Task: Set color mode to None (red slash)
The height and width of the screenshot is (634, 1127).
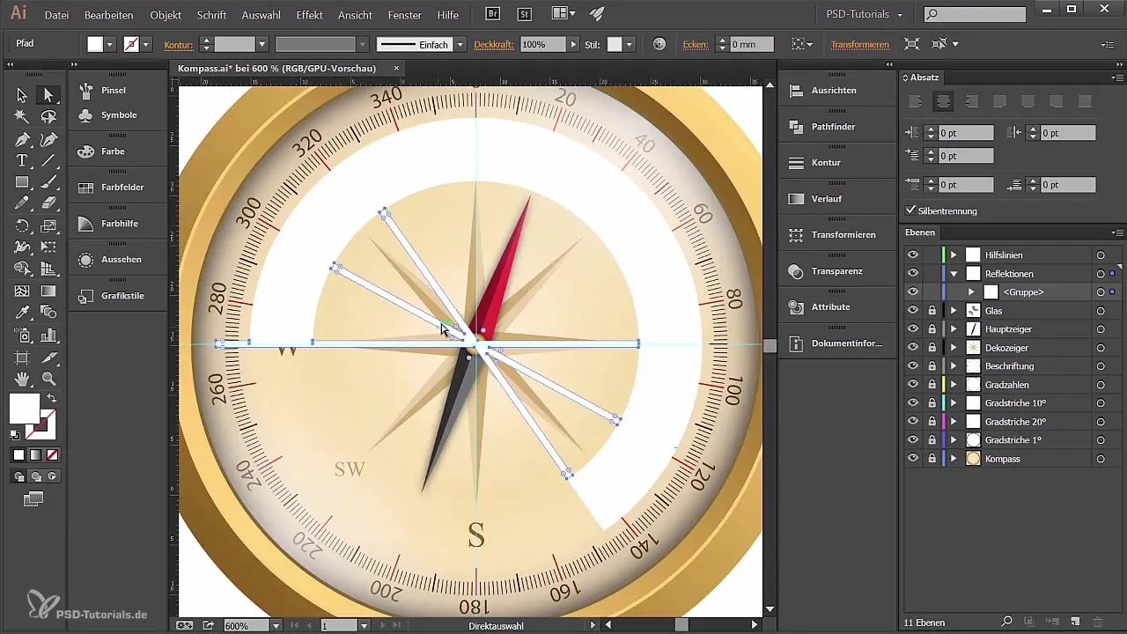Action: coord(52,455)
